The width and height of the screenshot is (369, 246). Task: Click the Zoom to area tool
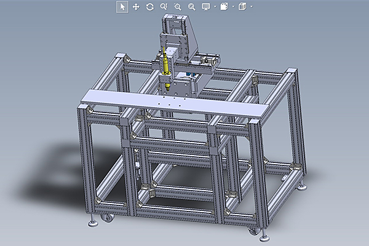point(178,7)
